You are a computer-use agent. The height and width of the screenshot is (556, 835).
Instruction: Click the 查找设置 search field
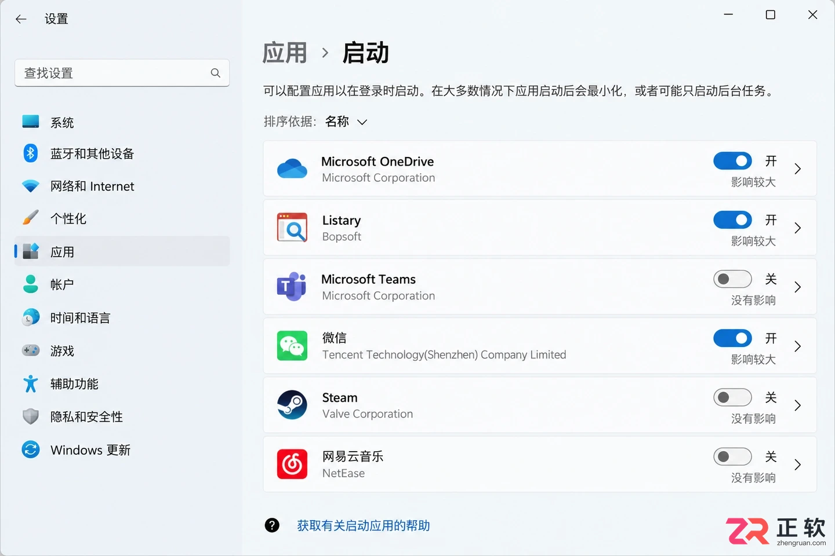pos(122,73)
